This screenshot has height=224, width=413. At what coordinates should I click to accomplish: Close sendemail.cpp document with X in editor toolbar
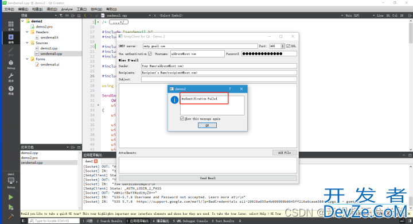coord(155,16)
